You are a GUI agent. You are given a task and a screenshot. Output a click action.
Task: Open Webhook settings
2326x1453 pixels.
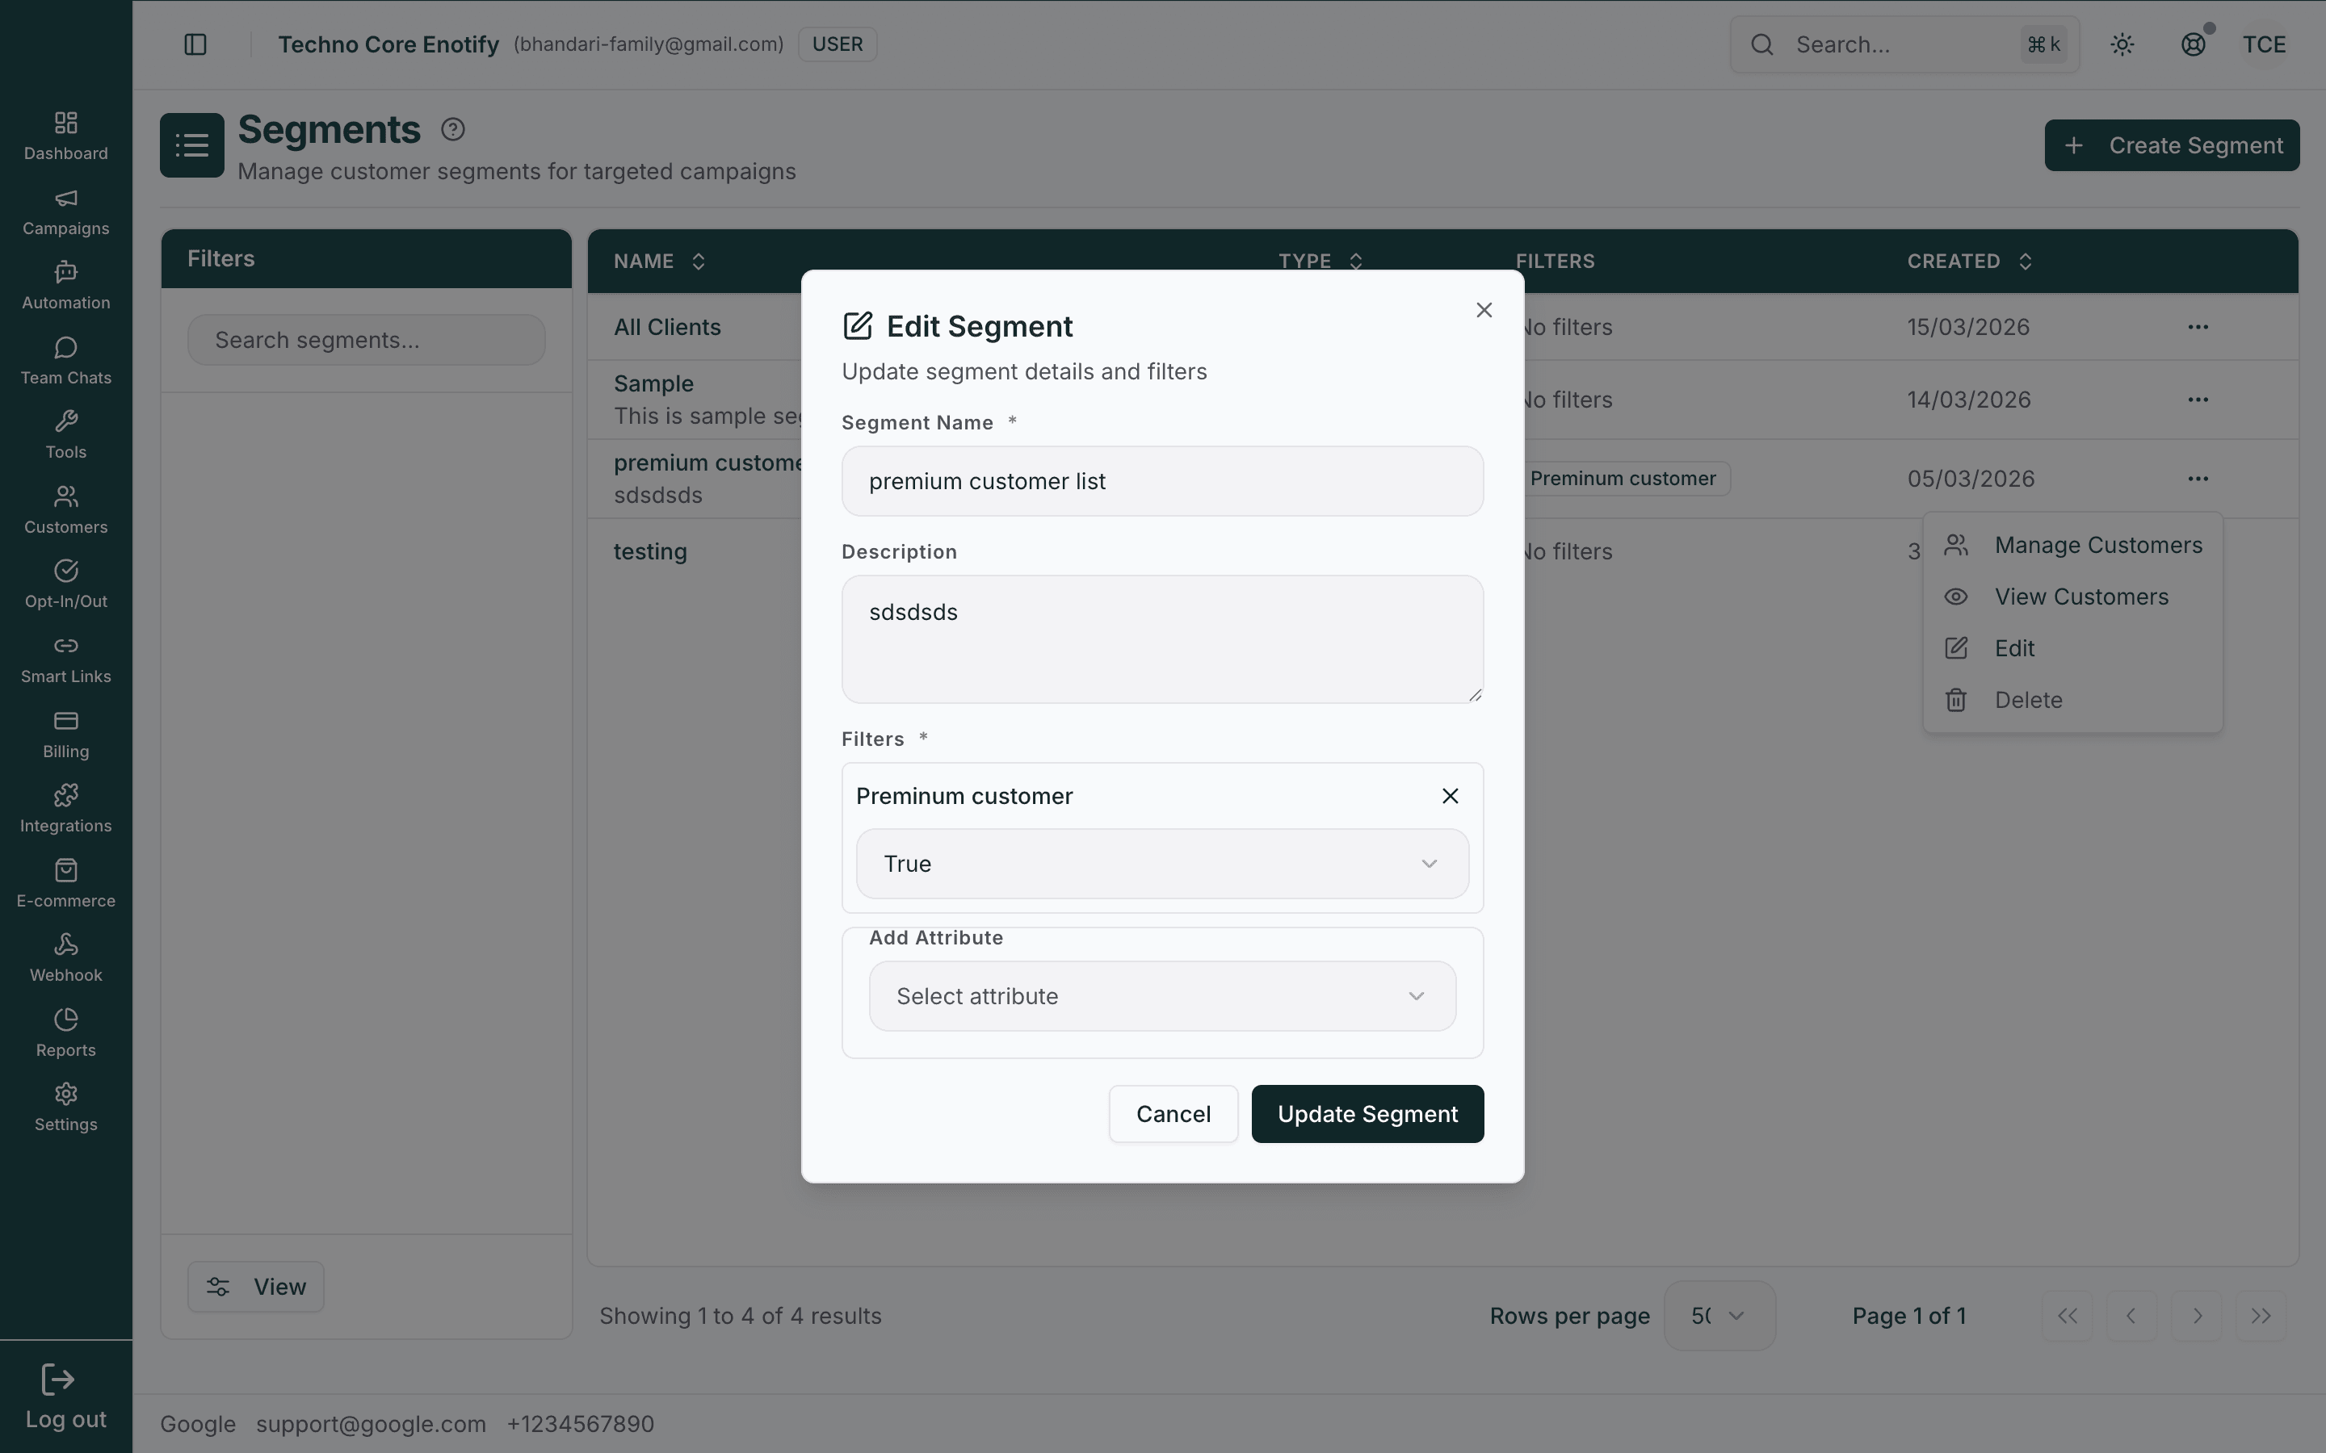[65, 958]
